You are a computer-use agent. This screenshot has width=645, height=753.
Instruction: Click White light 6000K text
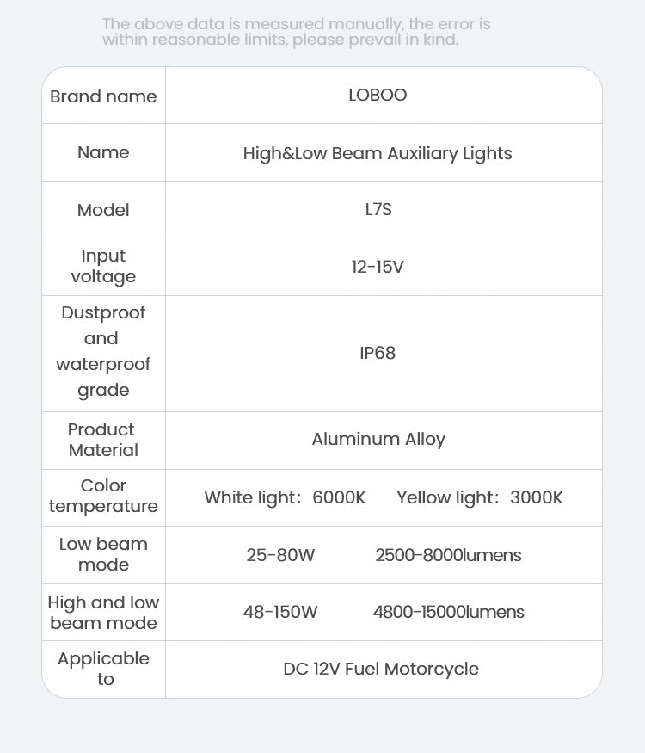click(285, 497)
